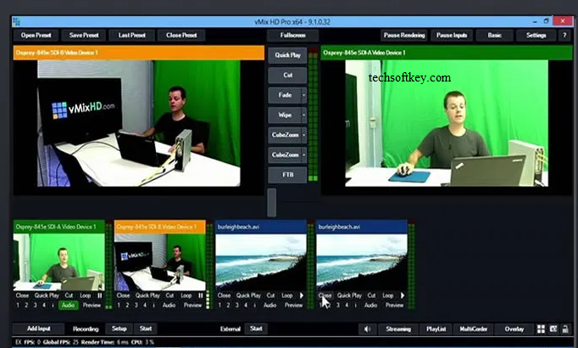
Task: Select overlay 3 on Osprey SDI-B input
Action: [x=136, y=306]
